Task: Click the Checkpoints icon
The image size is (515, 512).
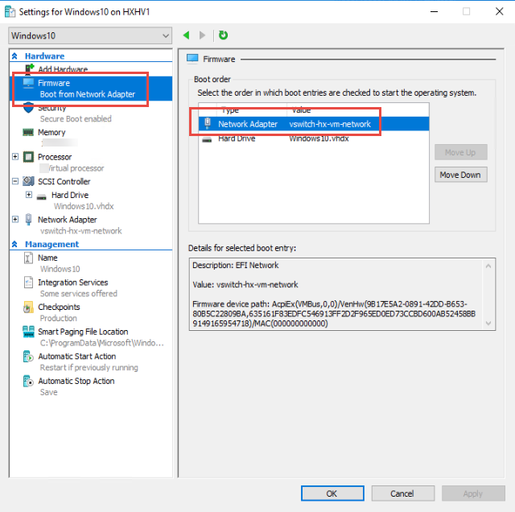Action: (28, 308)
